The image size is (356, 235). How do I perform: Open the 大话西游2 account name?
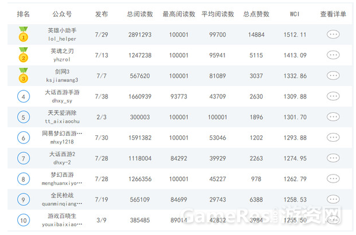coord(62,154)
